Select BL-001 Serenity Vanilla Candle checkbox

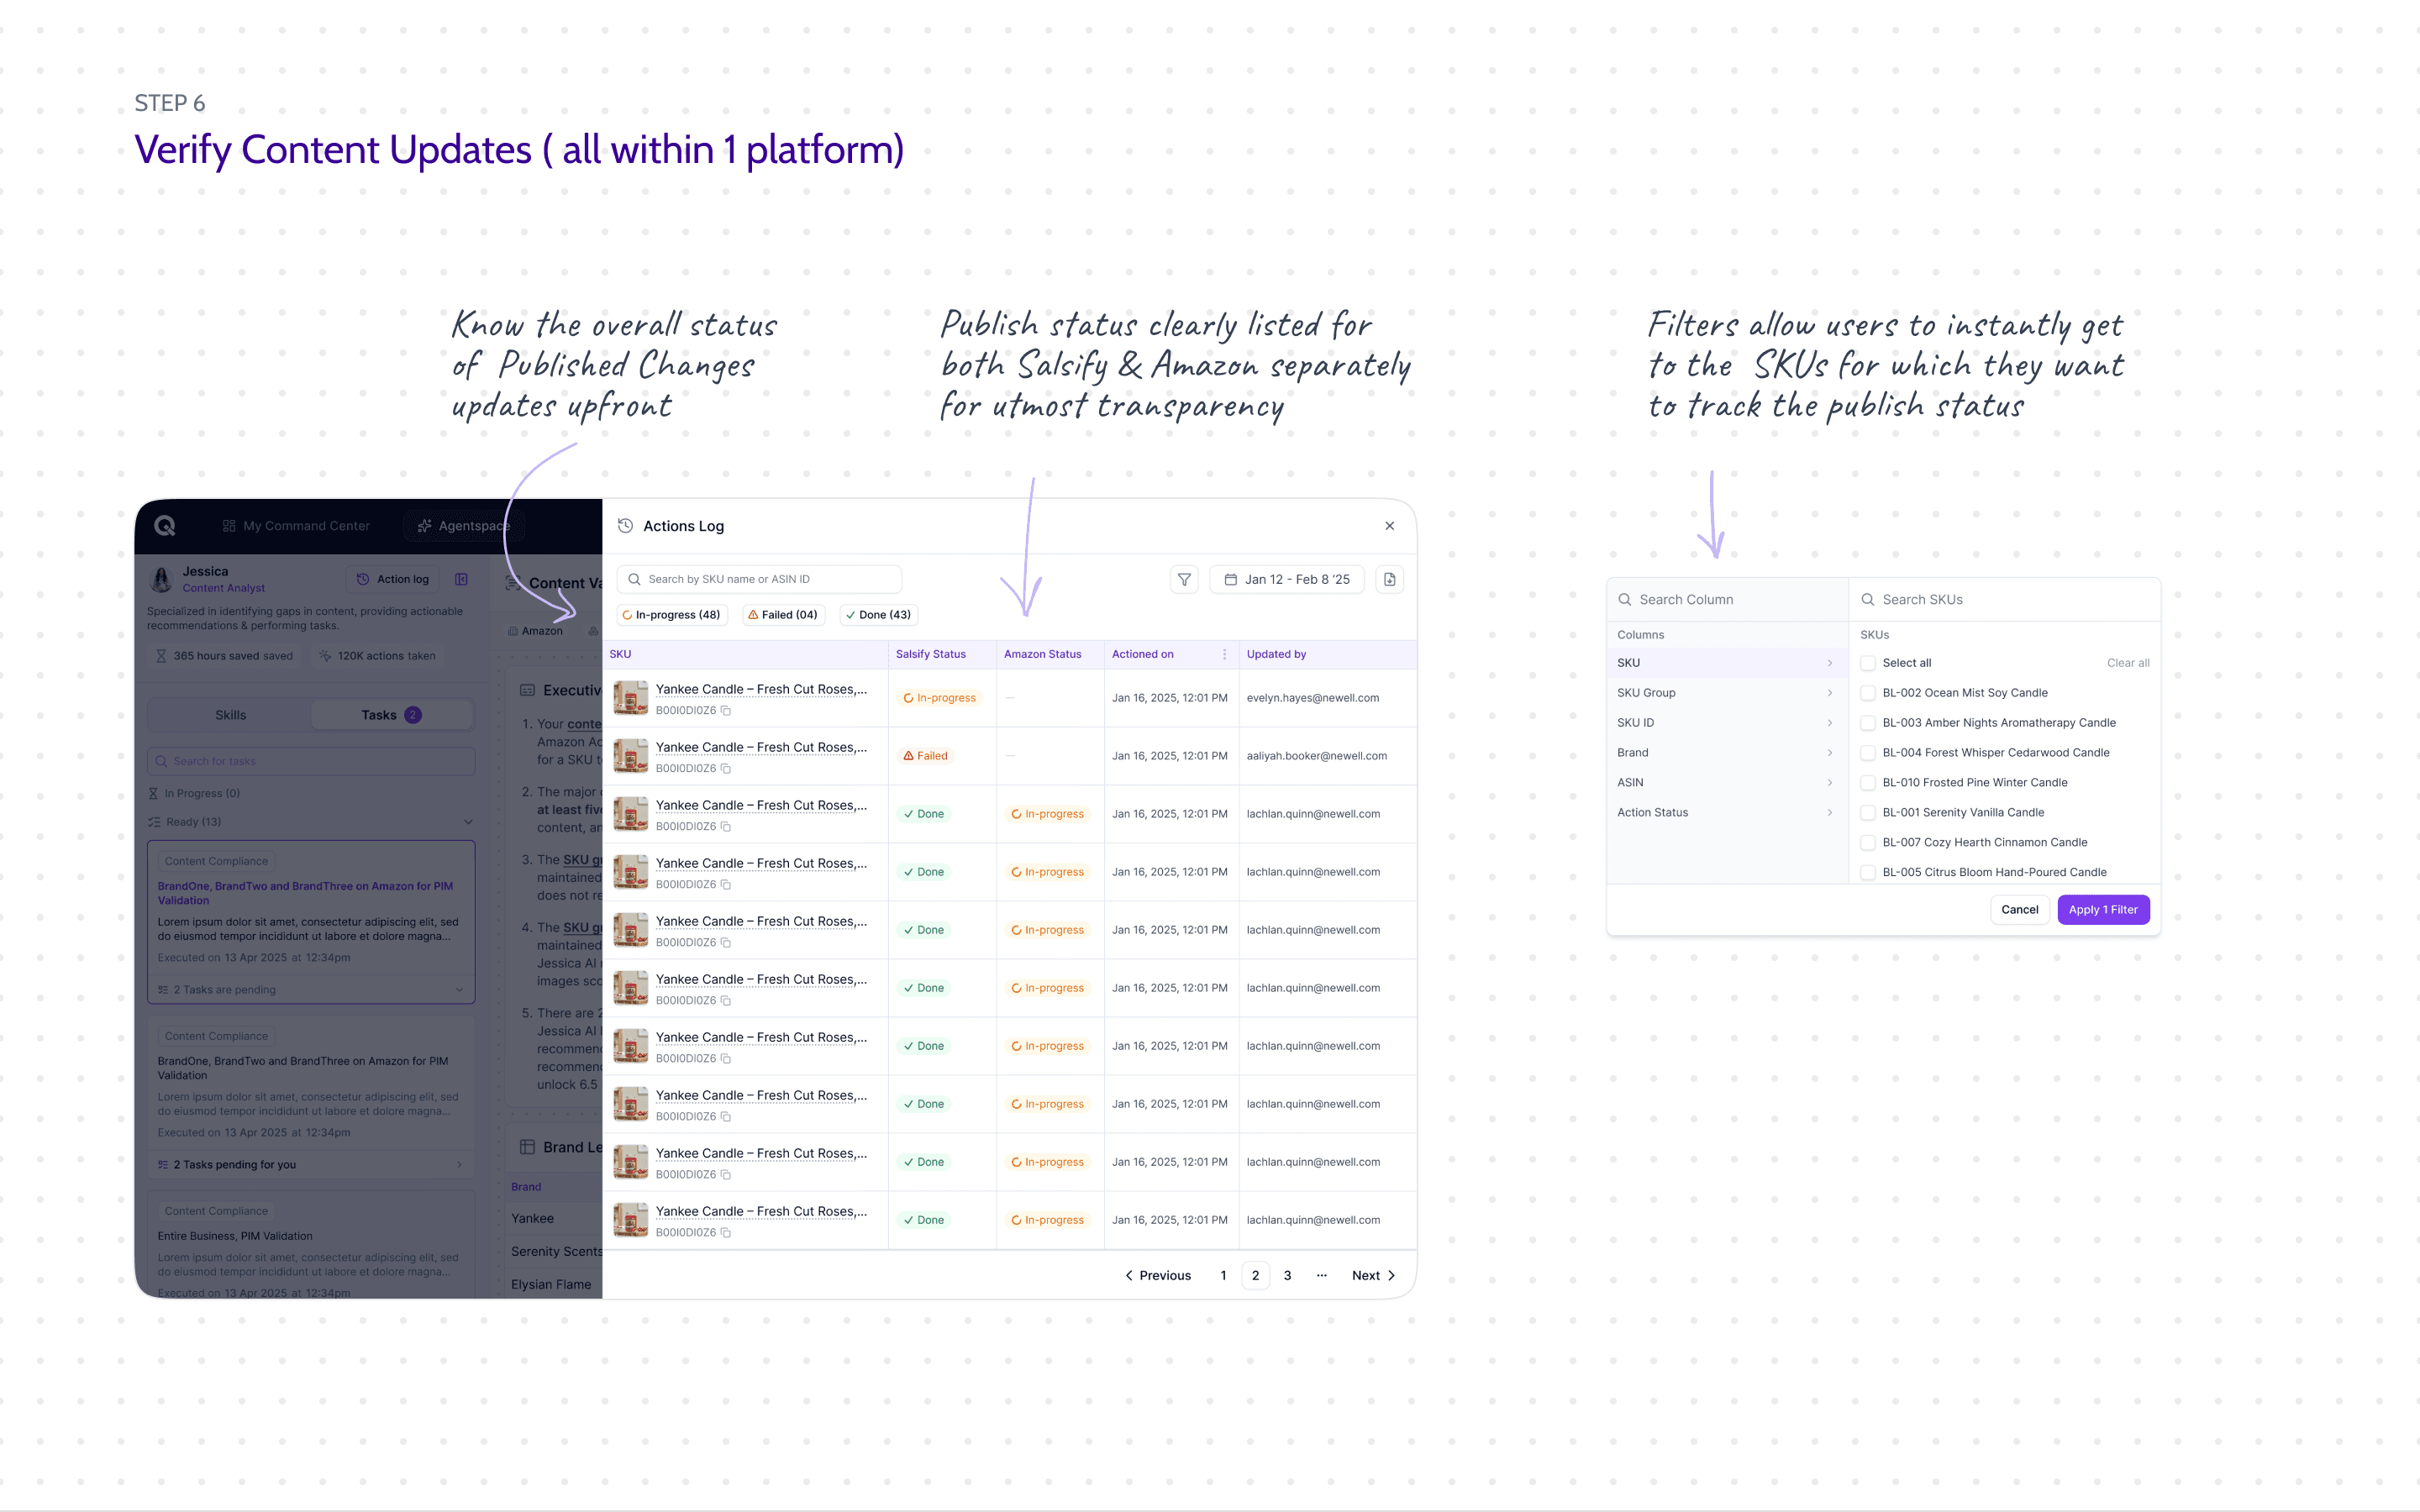pos(1867,813)
